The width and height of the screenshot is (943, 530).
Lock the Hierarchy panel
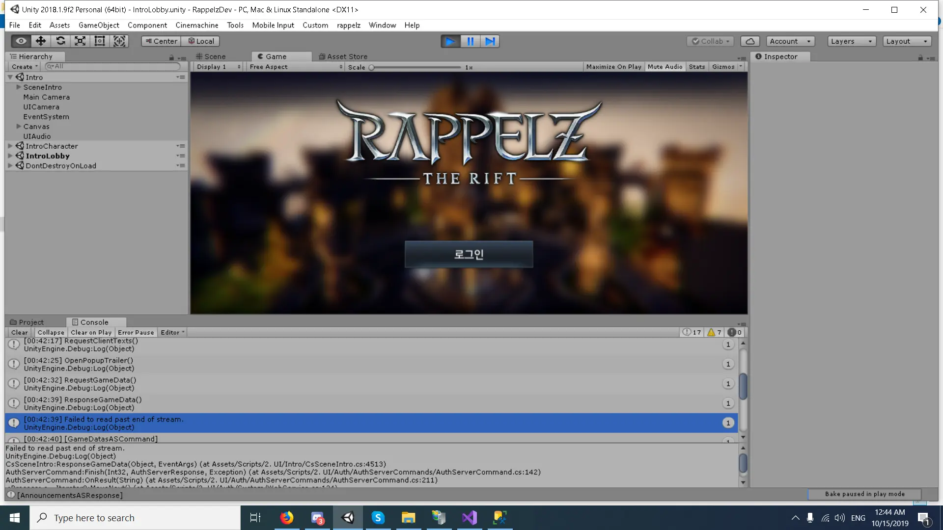tap(171, 57)
